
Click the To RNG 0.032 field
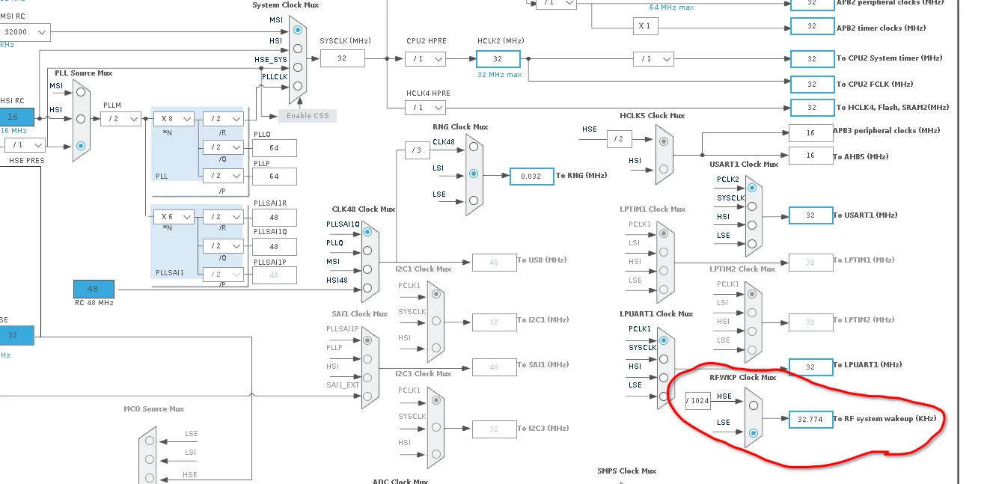[x=532, y=177]
